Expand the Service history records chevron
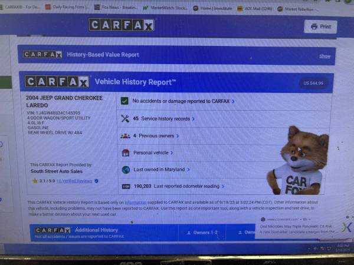354x265 pixels. pyautogui.click(x=194, y=119)
